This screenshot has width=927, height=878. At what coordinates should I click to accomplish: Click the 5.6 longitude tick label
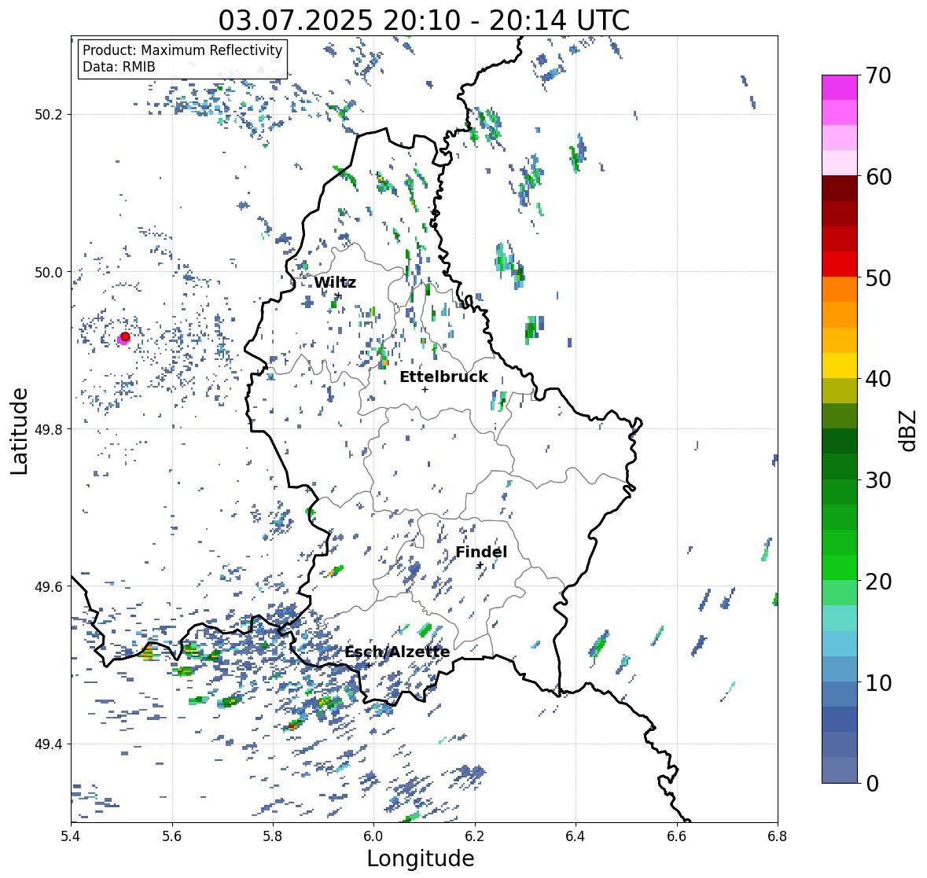tap(172, 836)
